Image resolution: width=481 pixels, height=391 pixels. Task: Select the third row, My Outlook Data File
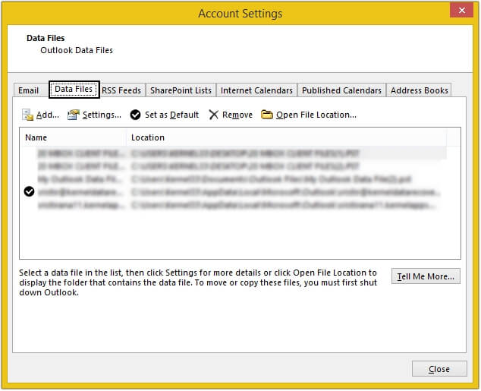click(234, 179)
